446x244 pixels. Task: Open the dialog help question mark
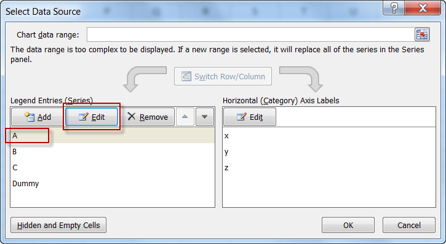[x=393, y=7]
